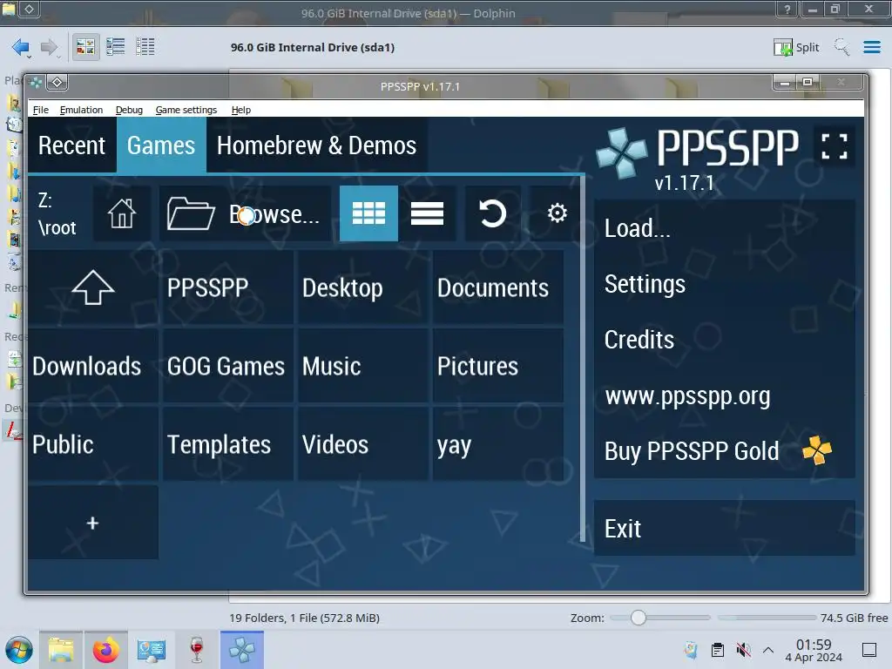This screenshot has height=669, width=892.
Task: Open the File menu
Action: tap(40, 110)
